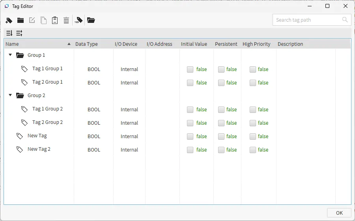Click the open folder import icon
Viewport: 355px width, 221px height.
pyautogui.click(x=91, y=20)
